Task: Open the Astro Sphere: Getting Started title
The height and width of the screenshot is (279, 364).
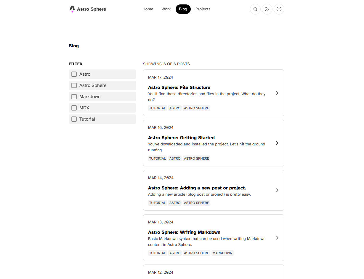Action: click(181, 138)
